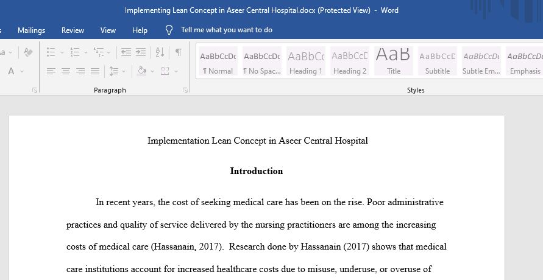The height and width of the screenshot is (280, 543).
Task: Open the Review ribbon tab
Action: 73,30
